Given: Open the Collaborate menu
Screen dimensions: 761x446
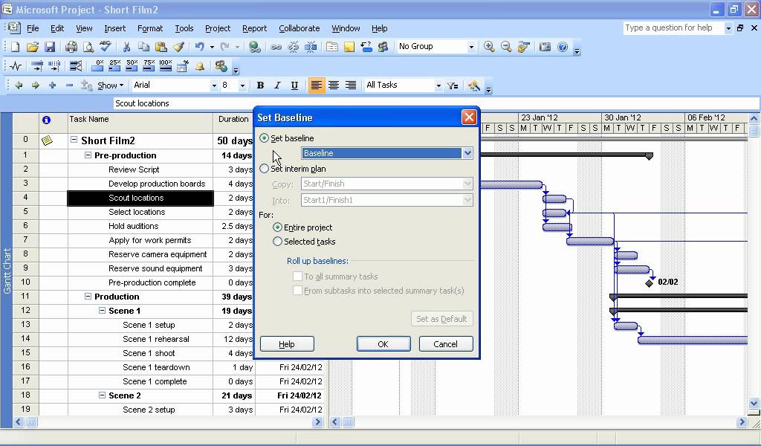Looking at the screenshot, I should click(299, 28).
